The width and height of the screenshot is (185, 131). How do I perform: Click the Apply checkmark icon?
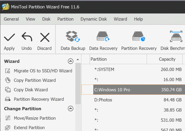(9, 37)
